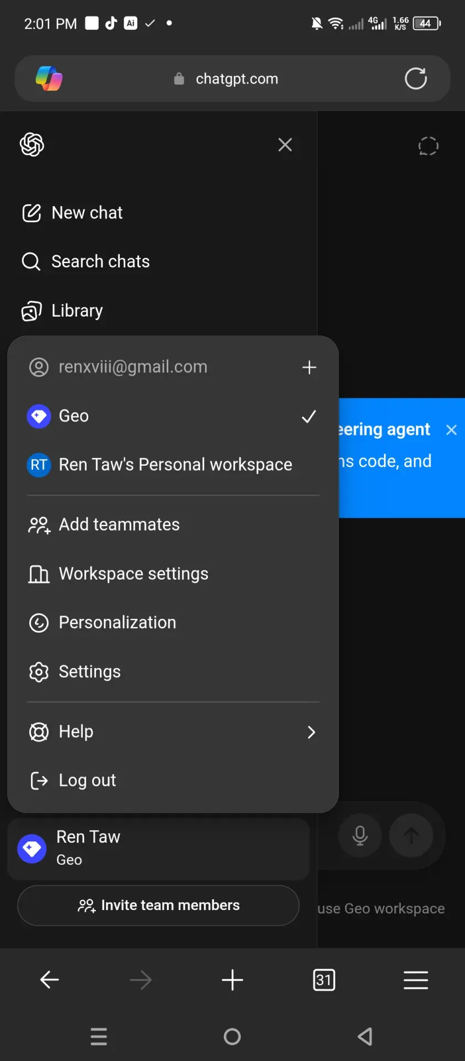Tap Android home button
Image resolution: width=465 pixels, height=1061 pixels.
point(232,1037)
